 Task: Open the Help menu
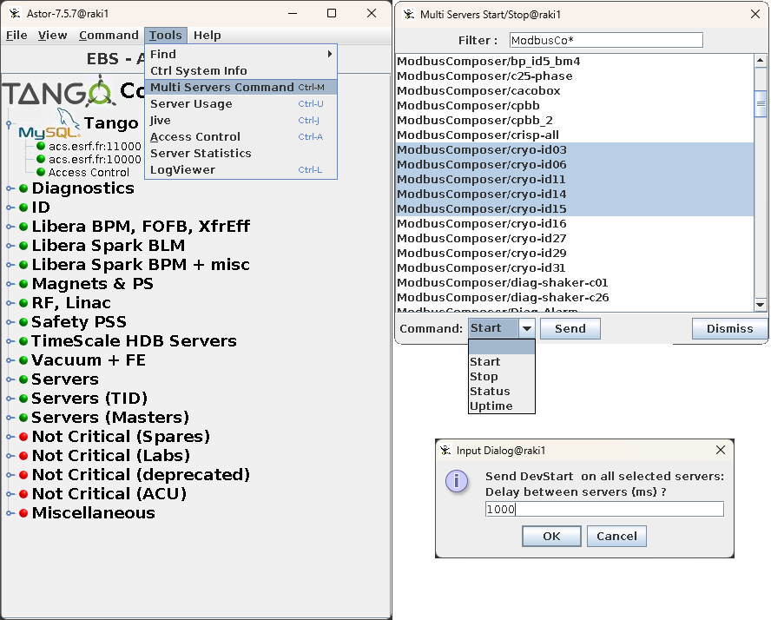pos(207,36)
